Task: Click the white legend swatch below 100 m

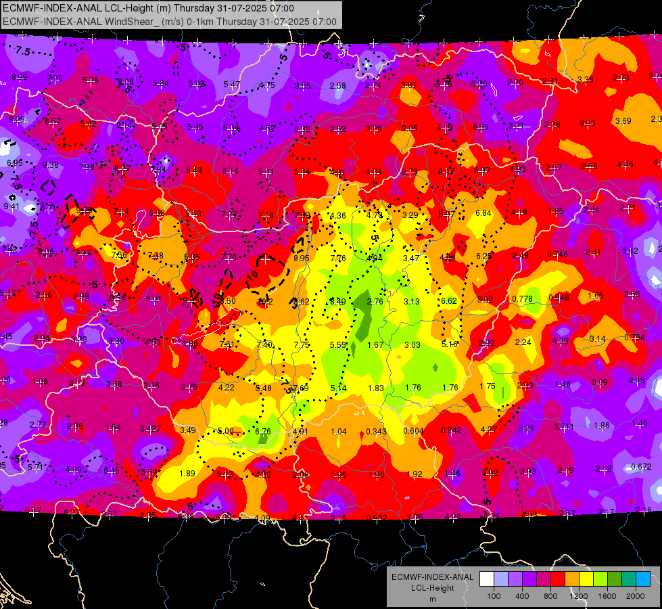Action: pos(487,579)
